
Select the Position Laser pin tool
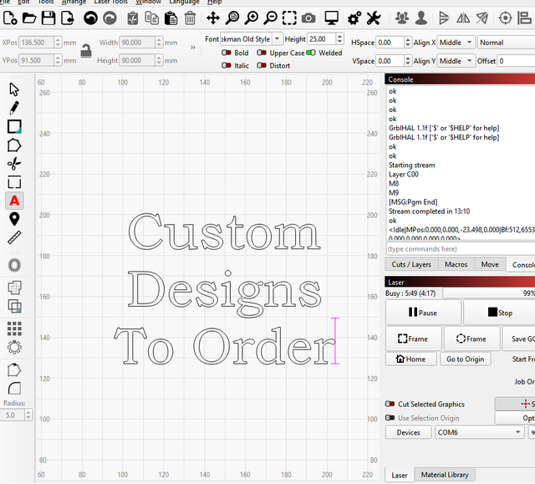pyautogui.click(x=14, y=219)
